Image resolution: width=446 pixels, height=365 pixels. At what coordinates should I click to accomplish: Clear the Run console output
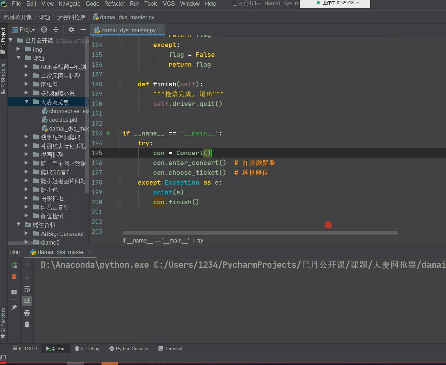pos(27,324)
